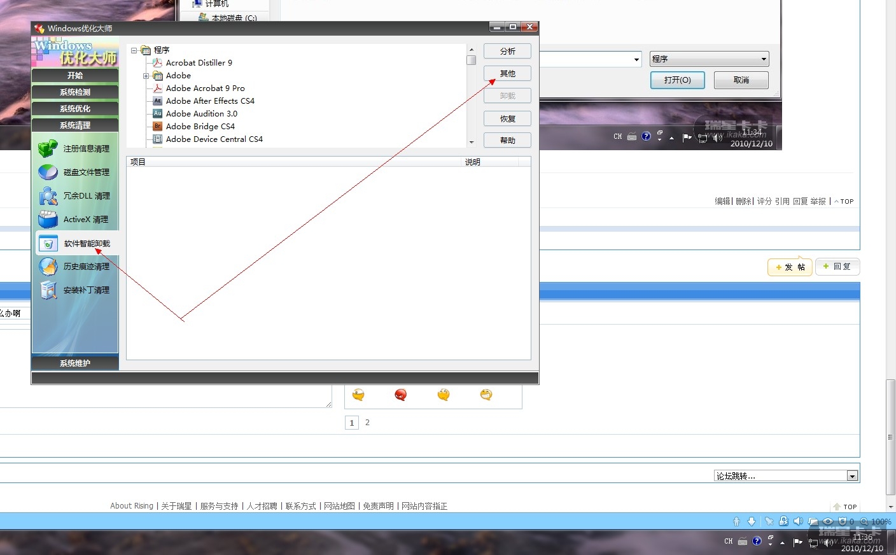
Task: Click the 分析 button
Action: tap(507, 52)
